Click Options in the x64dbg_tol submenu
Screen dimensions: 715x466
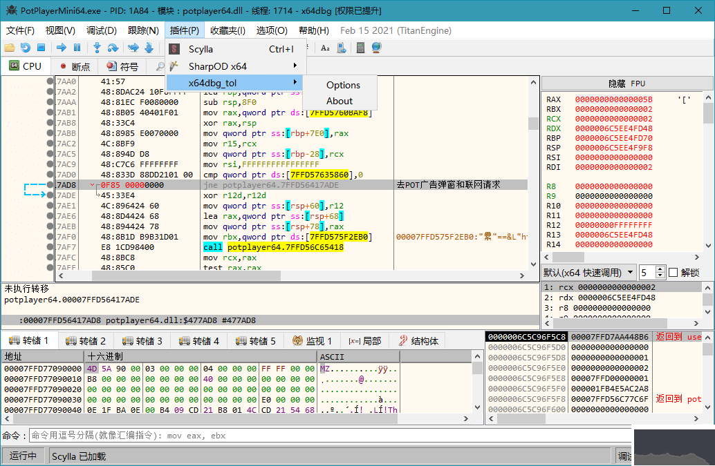click(343, 84)
